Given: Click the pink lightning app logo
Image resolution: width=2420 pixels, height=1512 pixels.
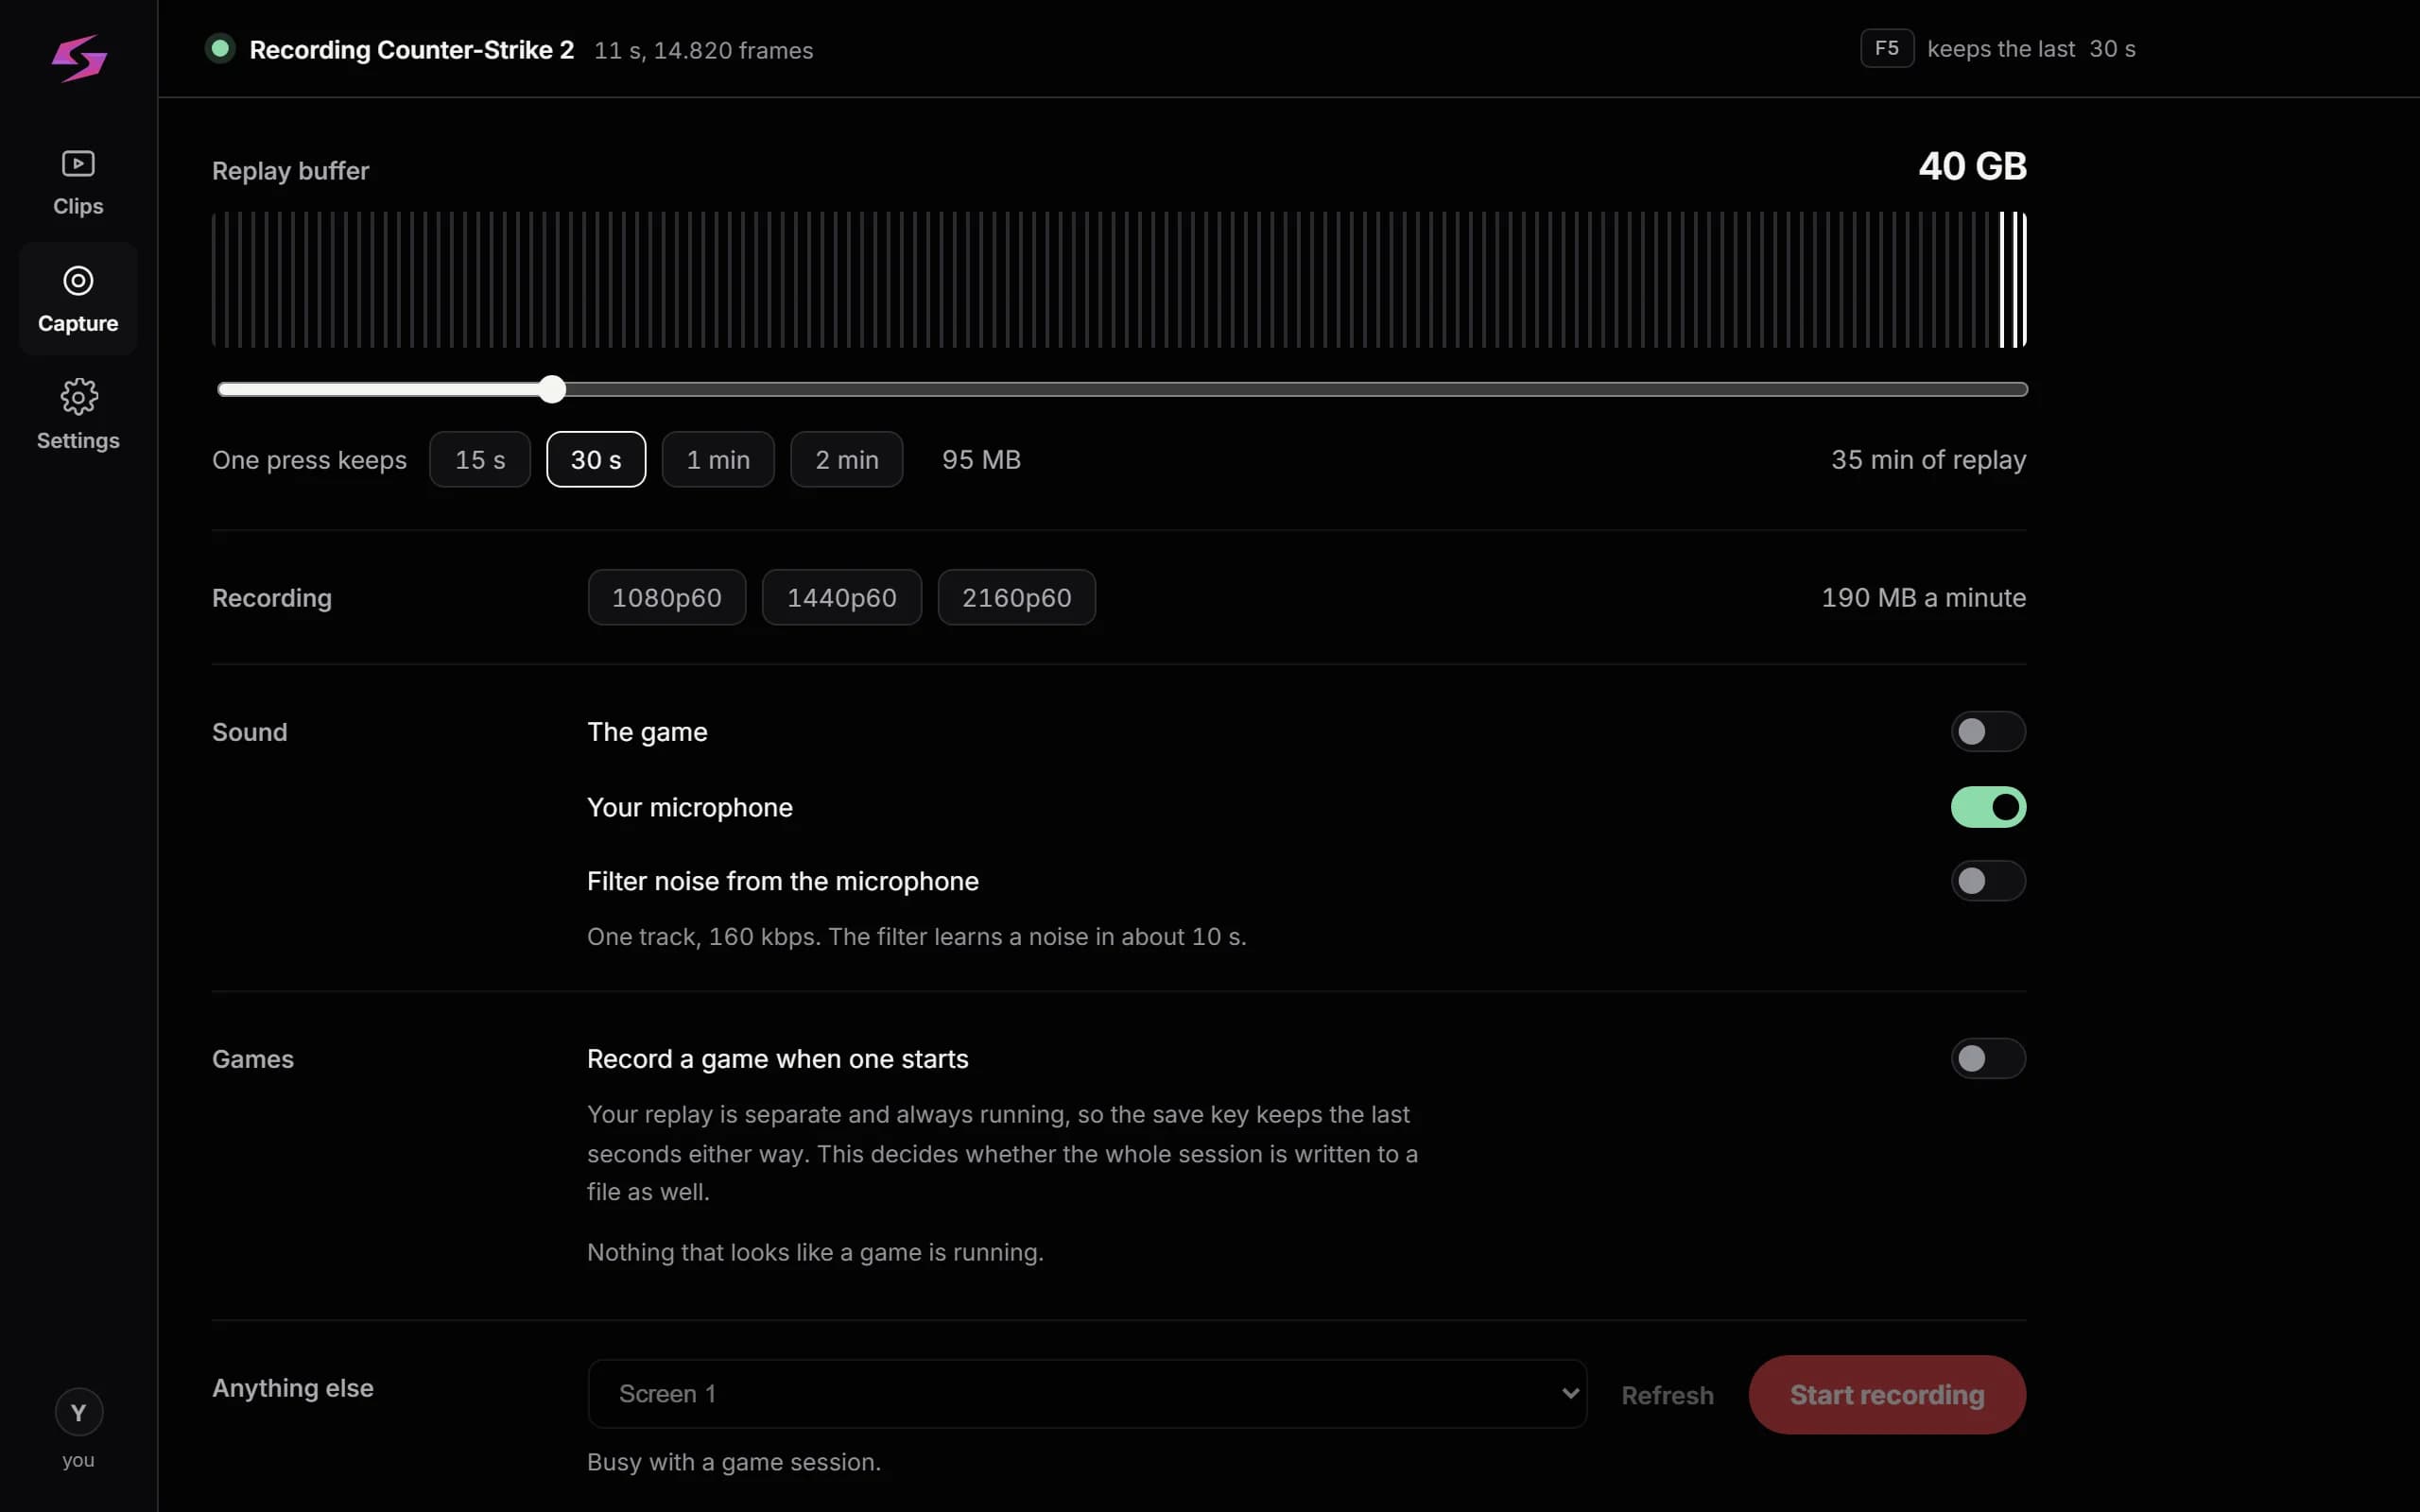Looking at the screenshot, I should (x=79, y=58).
